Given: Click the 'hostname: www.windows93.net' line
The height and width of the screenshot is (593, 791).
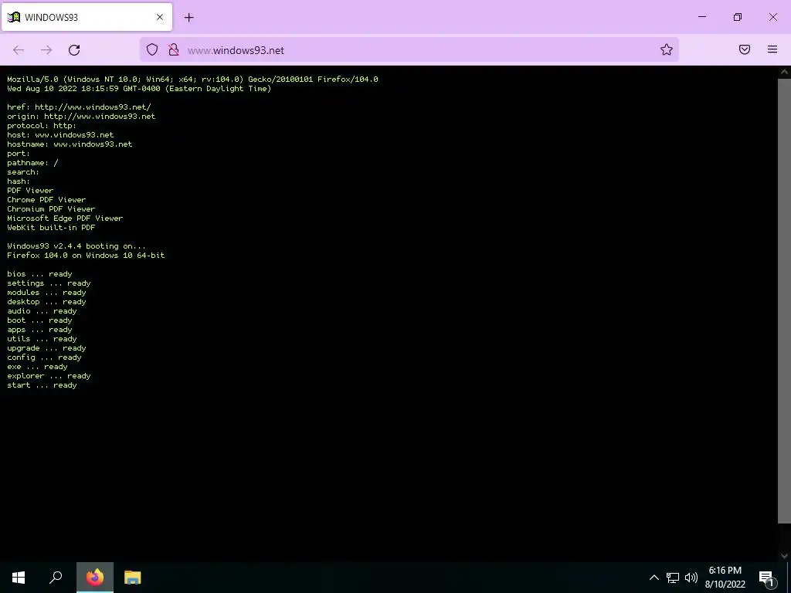Looking at the screenshot, I should pos(70,144).
